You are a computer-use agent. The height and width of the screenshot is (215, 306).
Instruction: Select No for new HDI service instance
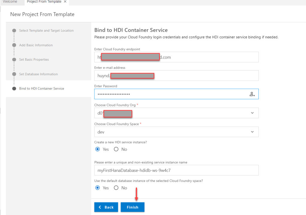[116, 149]
